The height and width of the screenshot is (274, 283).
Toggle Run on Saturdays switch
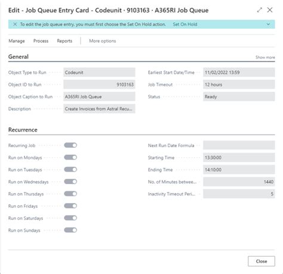pos(70,218)
